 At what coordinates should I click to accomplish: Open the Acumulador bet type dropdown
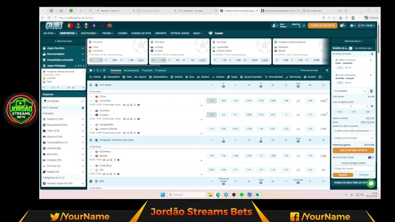[x=350, y=91]
